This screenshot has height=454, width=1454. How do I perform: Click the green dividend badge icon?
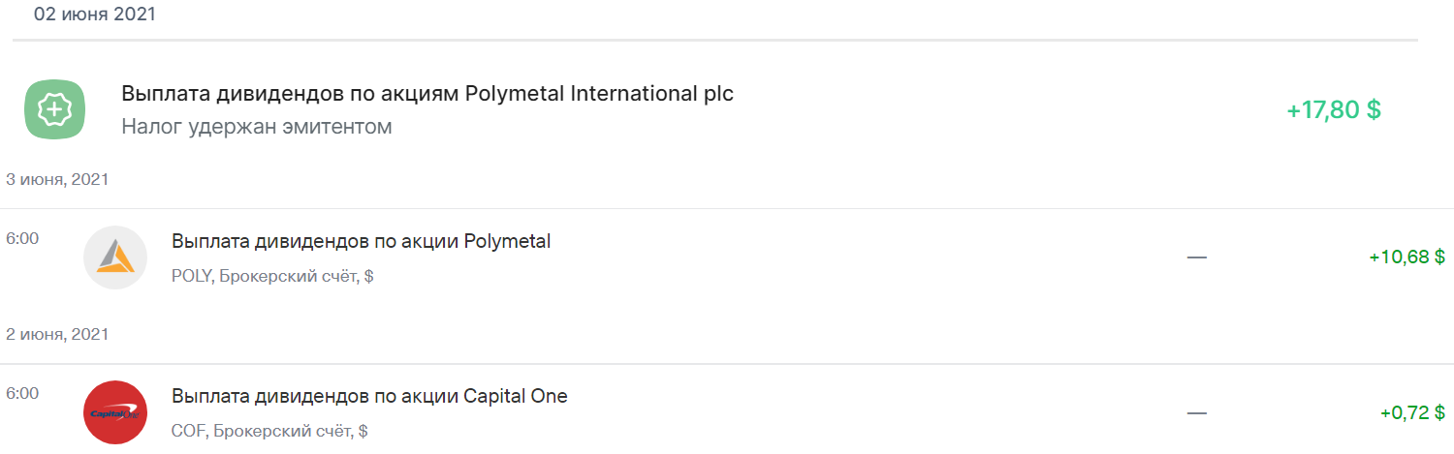55,109
